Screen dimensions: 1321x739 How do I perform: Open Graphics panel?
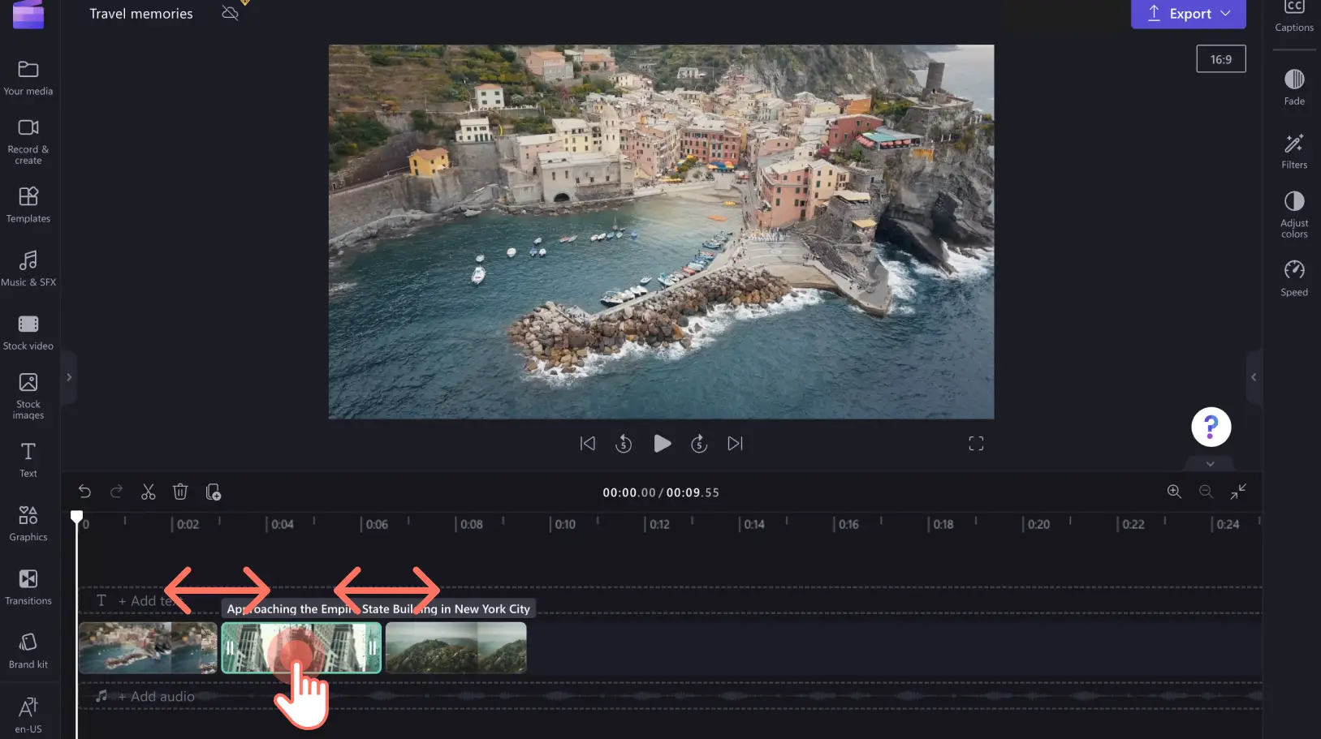[x=28, y=523]
